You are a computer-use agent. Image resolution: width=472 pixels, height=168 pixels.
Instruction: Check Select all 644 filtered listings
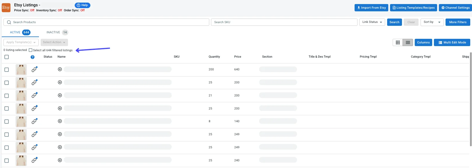[31, 50]
